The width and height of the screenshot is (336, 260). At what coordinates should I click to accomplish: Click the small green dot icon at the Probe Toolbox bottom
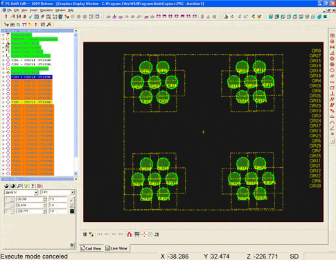tap(72, 245)
